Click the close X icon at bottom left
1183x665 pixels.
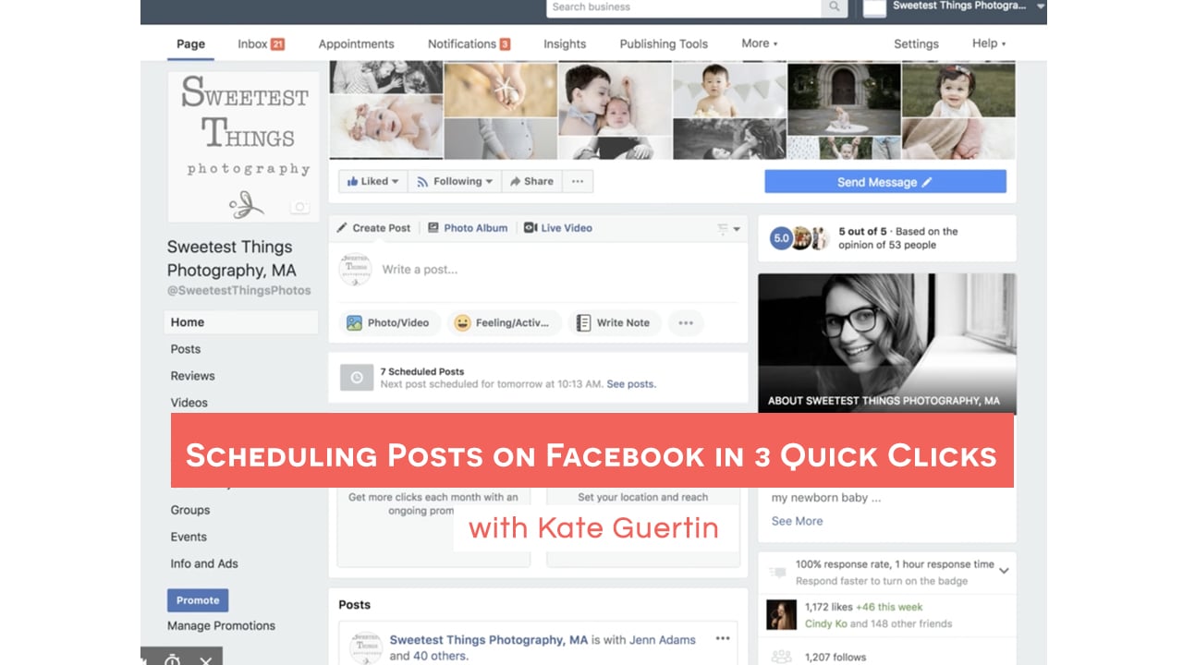pos(205,659)
